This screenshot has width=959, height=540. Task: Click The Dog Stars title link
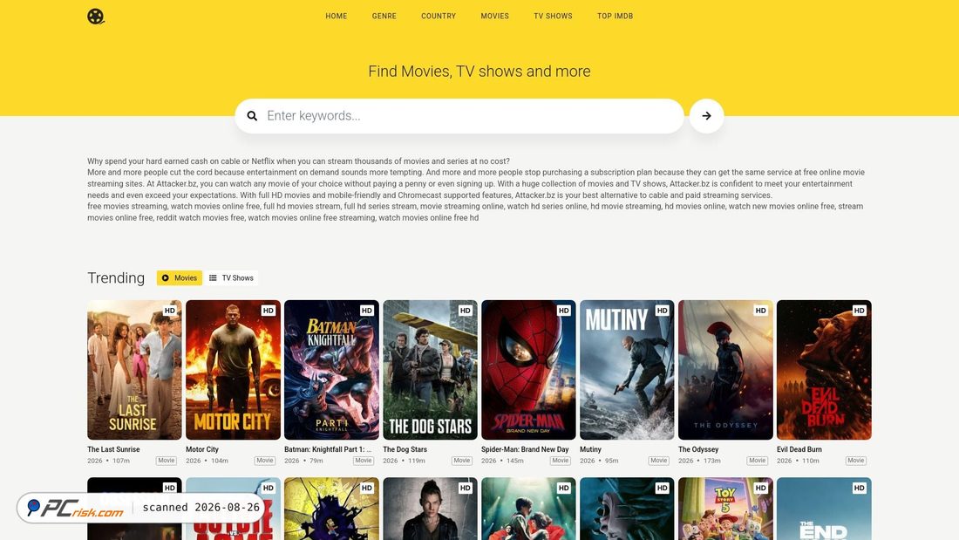(x=405, y=449)
